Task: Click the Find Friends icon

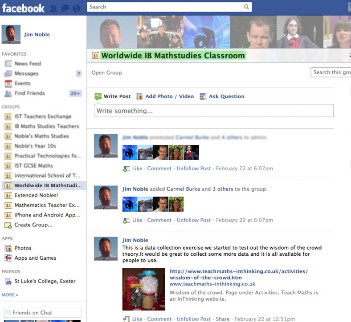Action: tap(8, 93)
